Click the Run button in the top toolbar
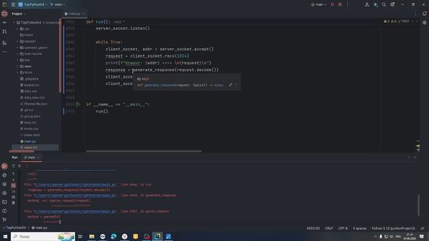Viewport: 429px width, 241px height. 332,5
